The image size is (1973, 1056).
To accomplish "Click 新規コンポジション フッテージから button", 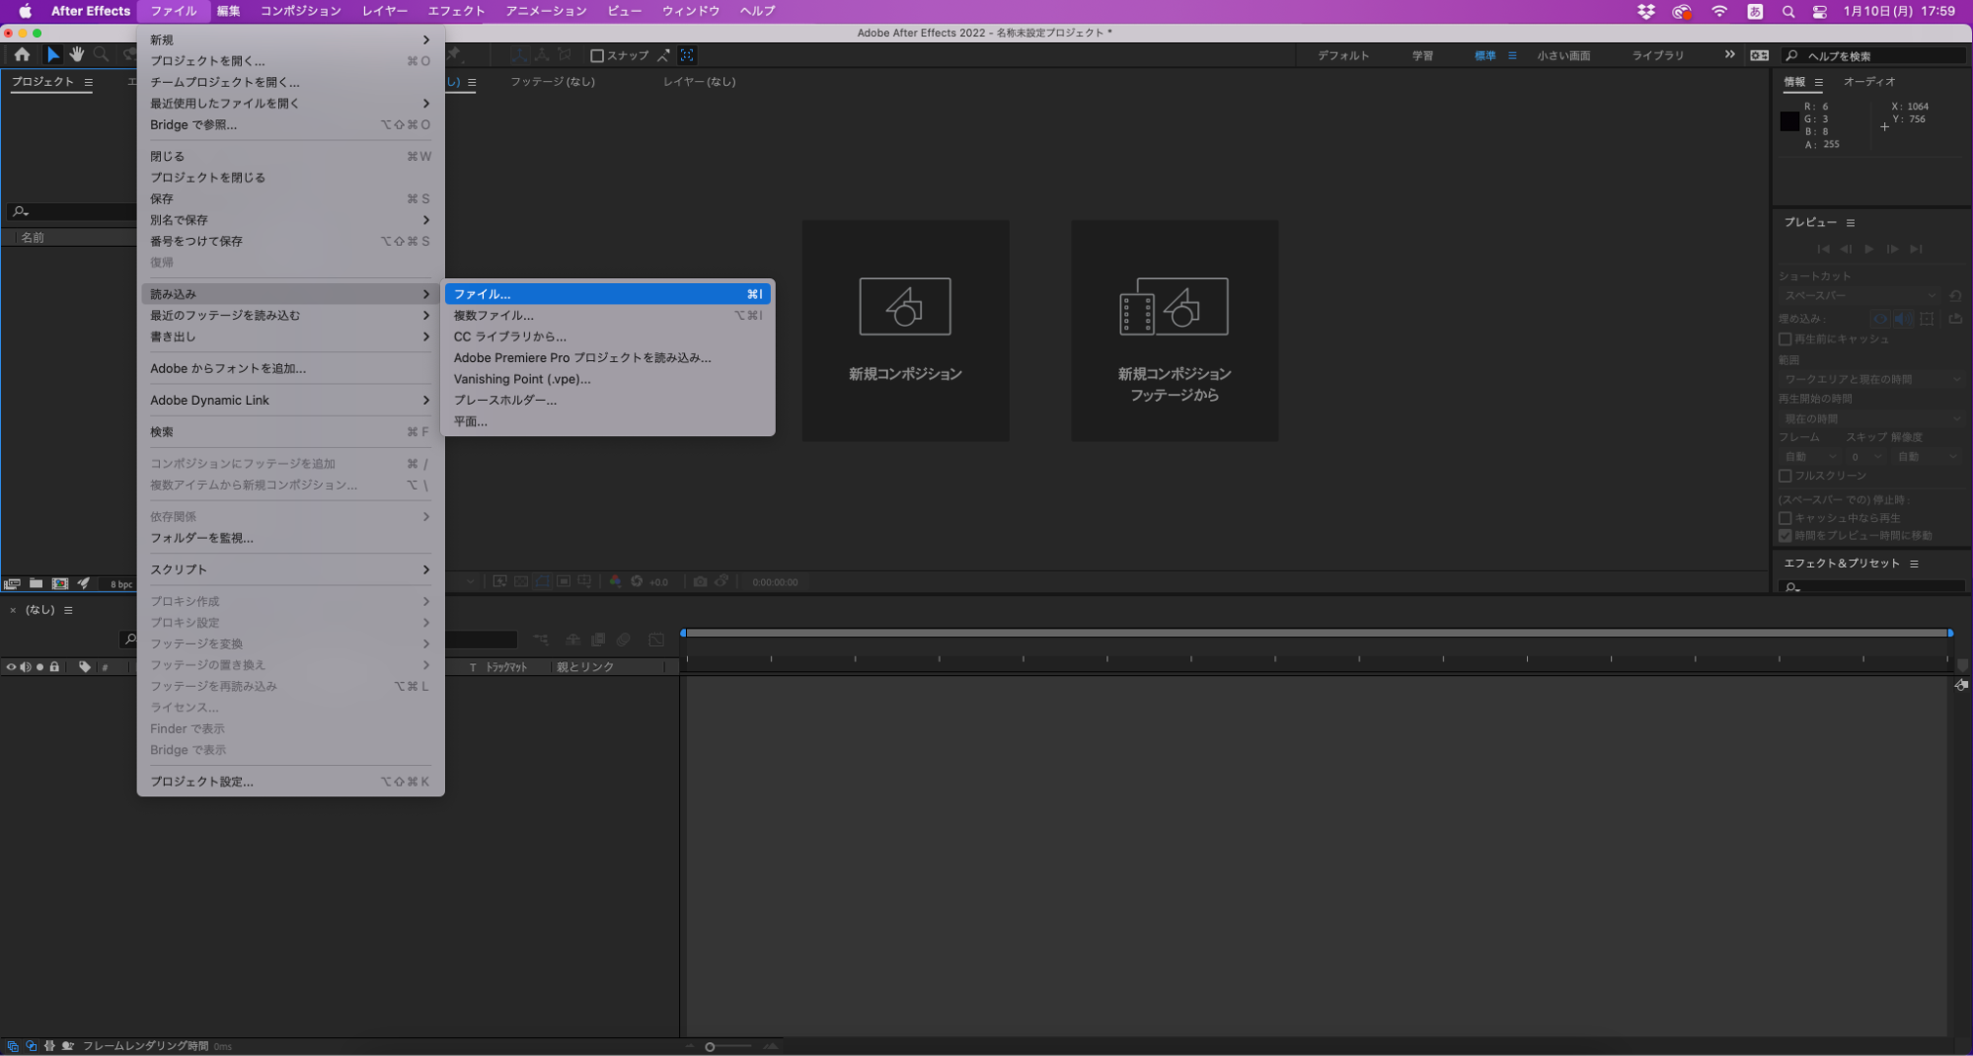I will coord(1175,331).
